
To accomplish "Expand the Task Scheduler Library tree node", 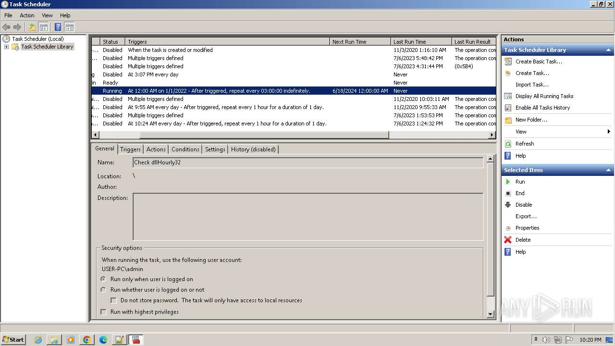I will point(6,47).
